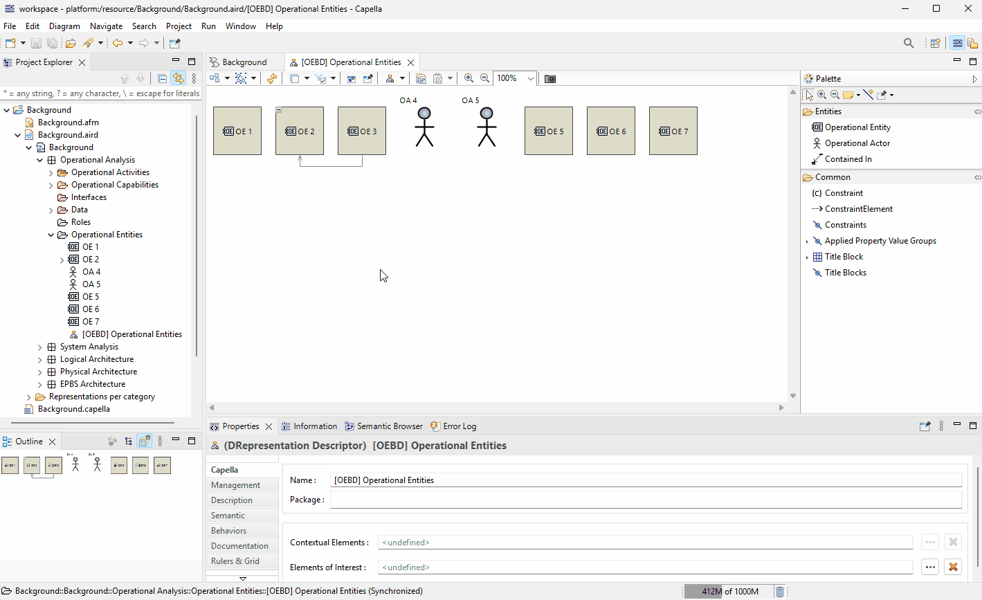Pick the Contained In tool
The width and height of the screenshot is (982, 600).
848,158
